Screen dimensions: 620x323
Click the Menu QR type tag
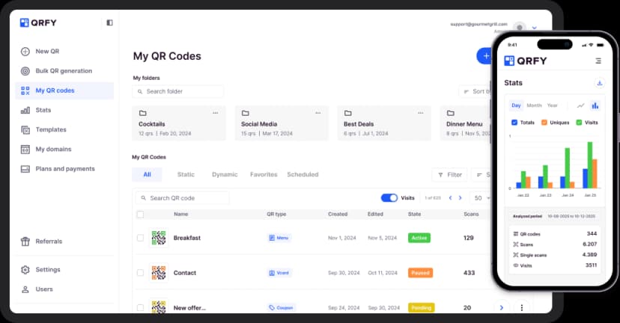[x=279, y=238]
